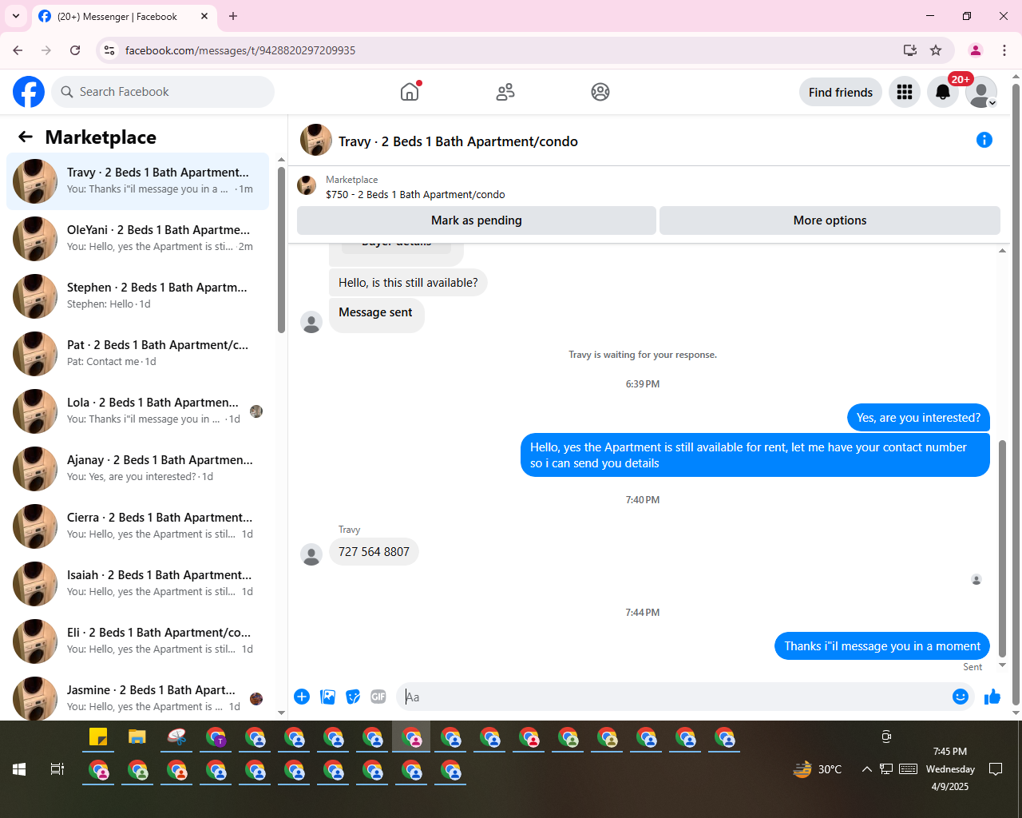Click the phone number 727 564 8807 message
The image size is (1022, 818).
pyautogui.click(x=374, y=552)
